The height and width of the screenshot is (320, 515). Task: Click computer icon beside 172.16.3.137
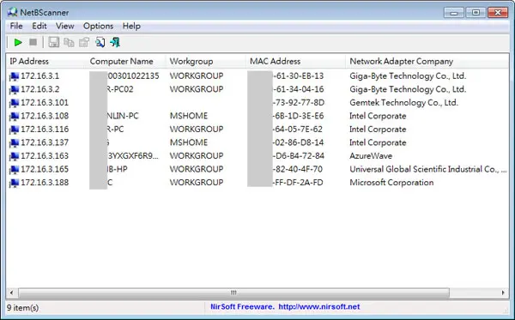[x=14, y=142]
